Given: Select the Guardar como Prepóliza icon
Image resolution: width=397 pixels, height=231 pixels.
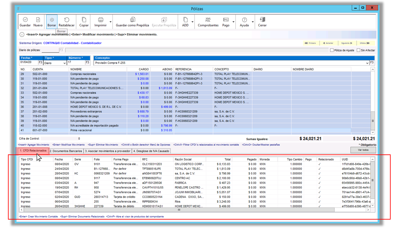Looking at the screenshot, I should tap(132, 20).
